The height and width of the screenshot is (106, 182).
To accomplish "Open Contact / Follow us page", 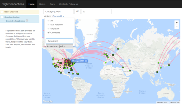I will tap(68, 4).
